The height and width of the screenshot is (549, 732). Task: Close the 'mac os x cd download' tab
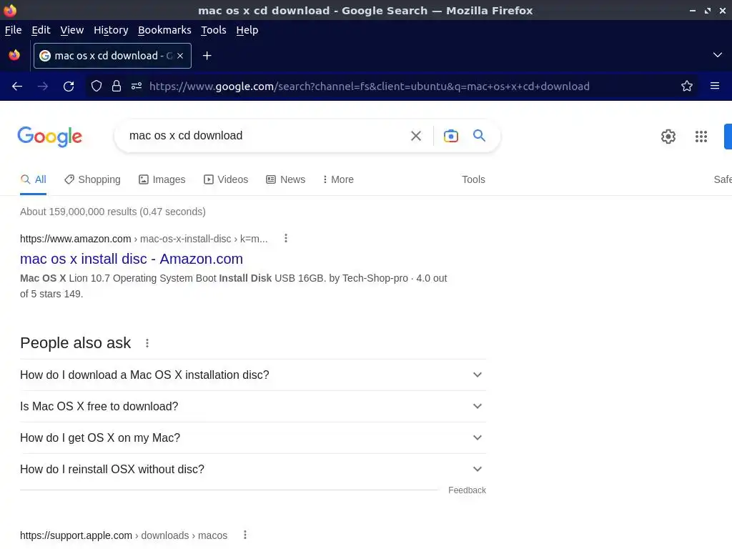click(180, 56)
